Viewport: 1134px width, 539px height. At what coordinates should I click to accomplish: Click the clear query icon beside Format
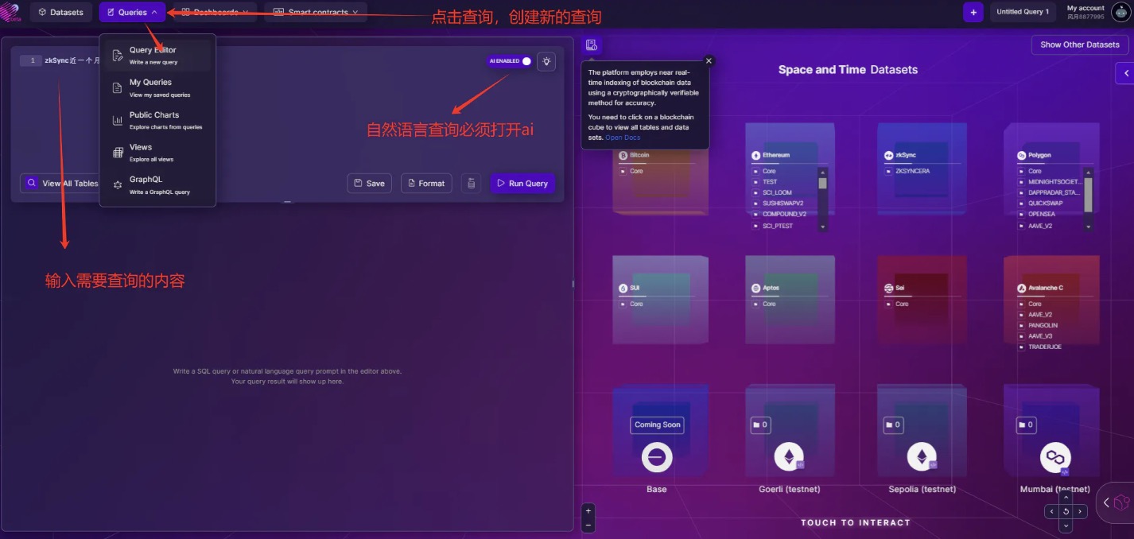tap(471, 184)
